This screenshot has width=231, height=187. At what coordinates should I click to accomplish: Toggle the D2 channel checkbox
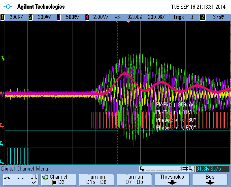point(54,182)
